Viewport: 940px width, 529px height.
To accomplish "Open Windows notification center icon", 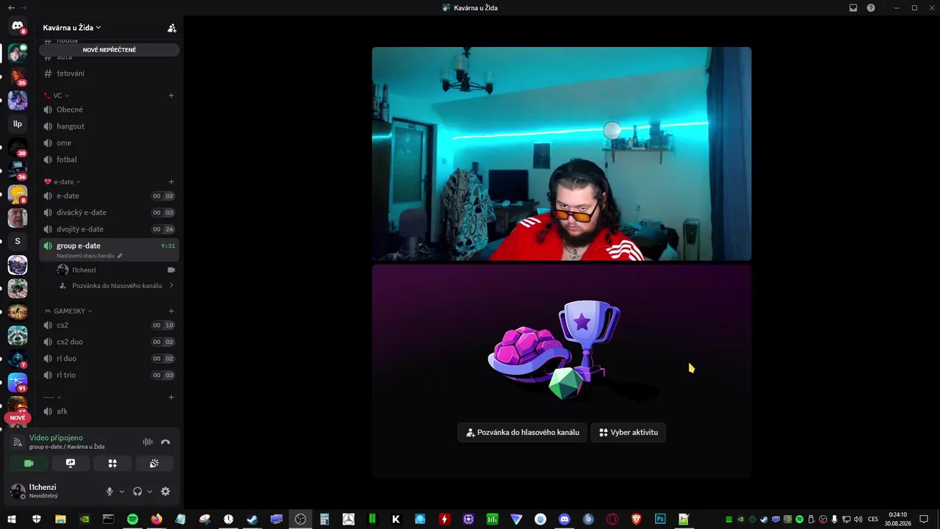I will coord(925,519).
